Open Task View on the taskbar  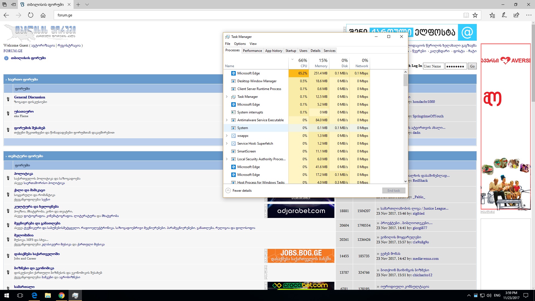point(20,295)
